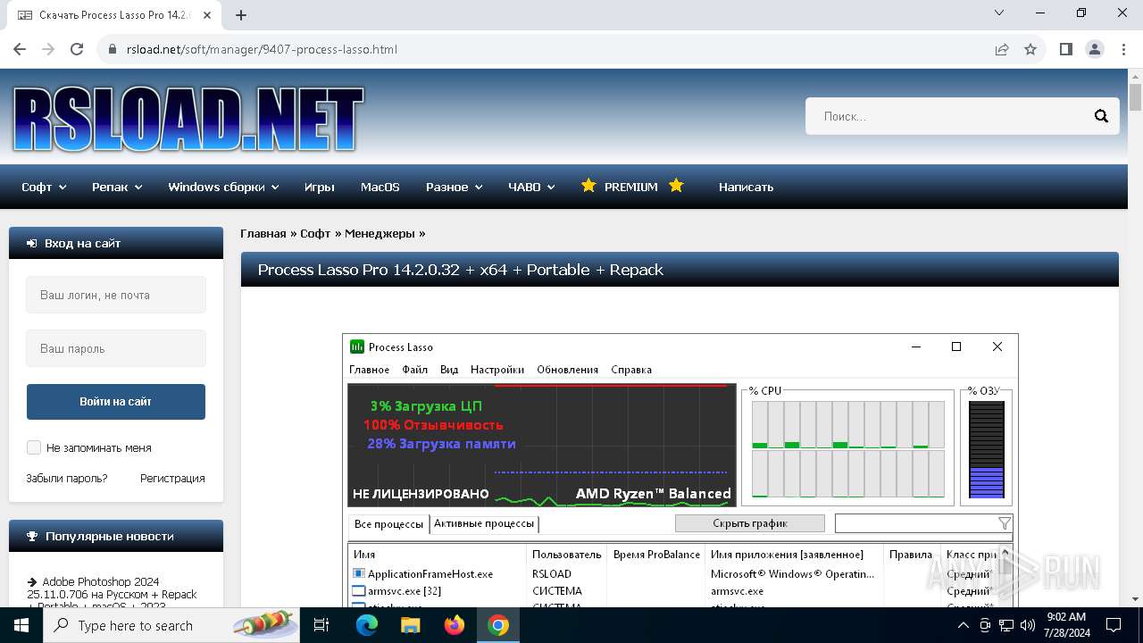Click the address bar URL
This screenshot has height=643, width=1143.
pos(262,49)
